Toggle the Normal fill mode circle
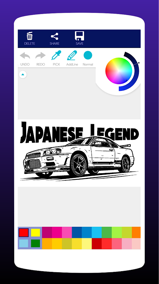Image resolution: width=159 pixels, height=284 pixels. coord(88,55)
